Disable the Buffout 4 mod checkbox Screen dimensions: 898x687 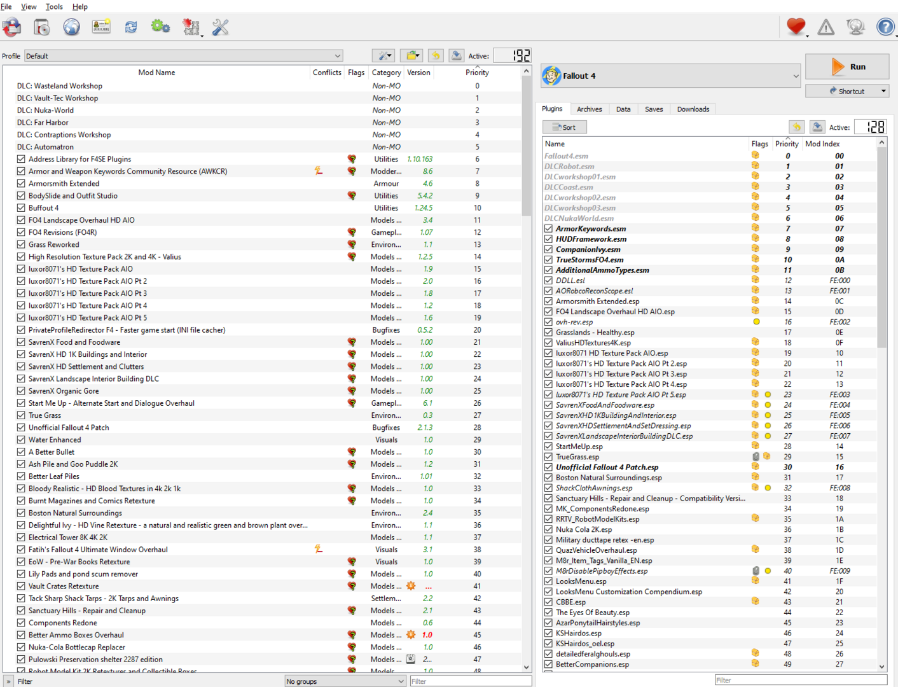21,208
